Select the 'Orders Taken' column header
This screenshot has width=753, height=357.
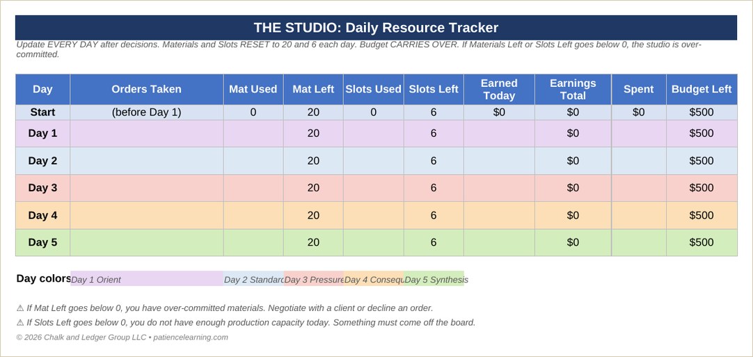pyautogui.click(x=146, y=89)
